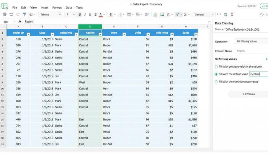268x153 pixels.
Task: Insert a chart using bar chart icon
Action: [155, 15]
